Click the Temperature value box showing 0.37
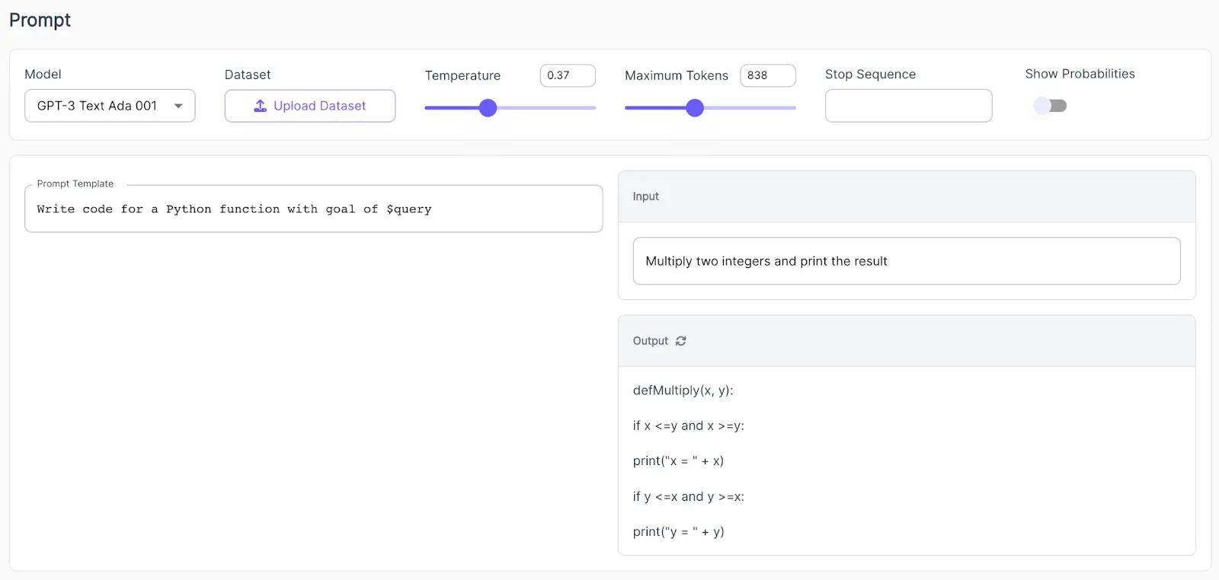Image resolution: width=1219 pixels, height=580 pixels. [567, 75]
